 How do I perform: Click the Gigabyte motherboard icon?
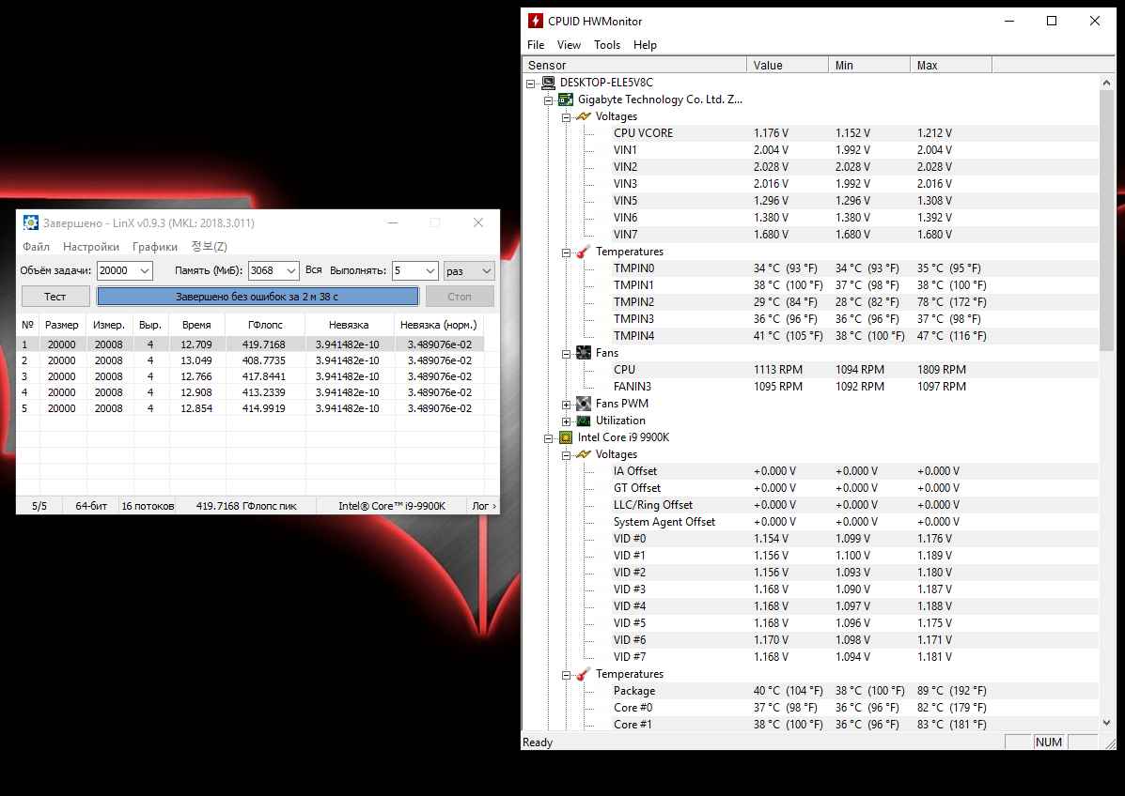click(566, 99)
